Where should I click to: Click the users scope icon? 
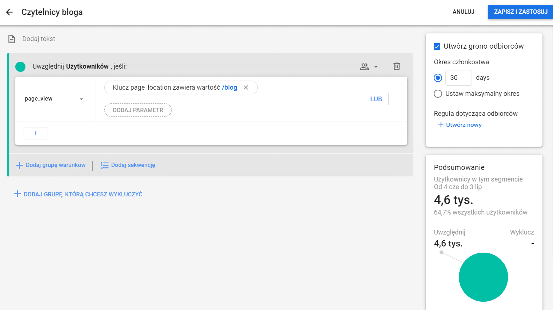point(364,66)
